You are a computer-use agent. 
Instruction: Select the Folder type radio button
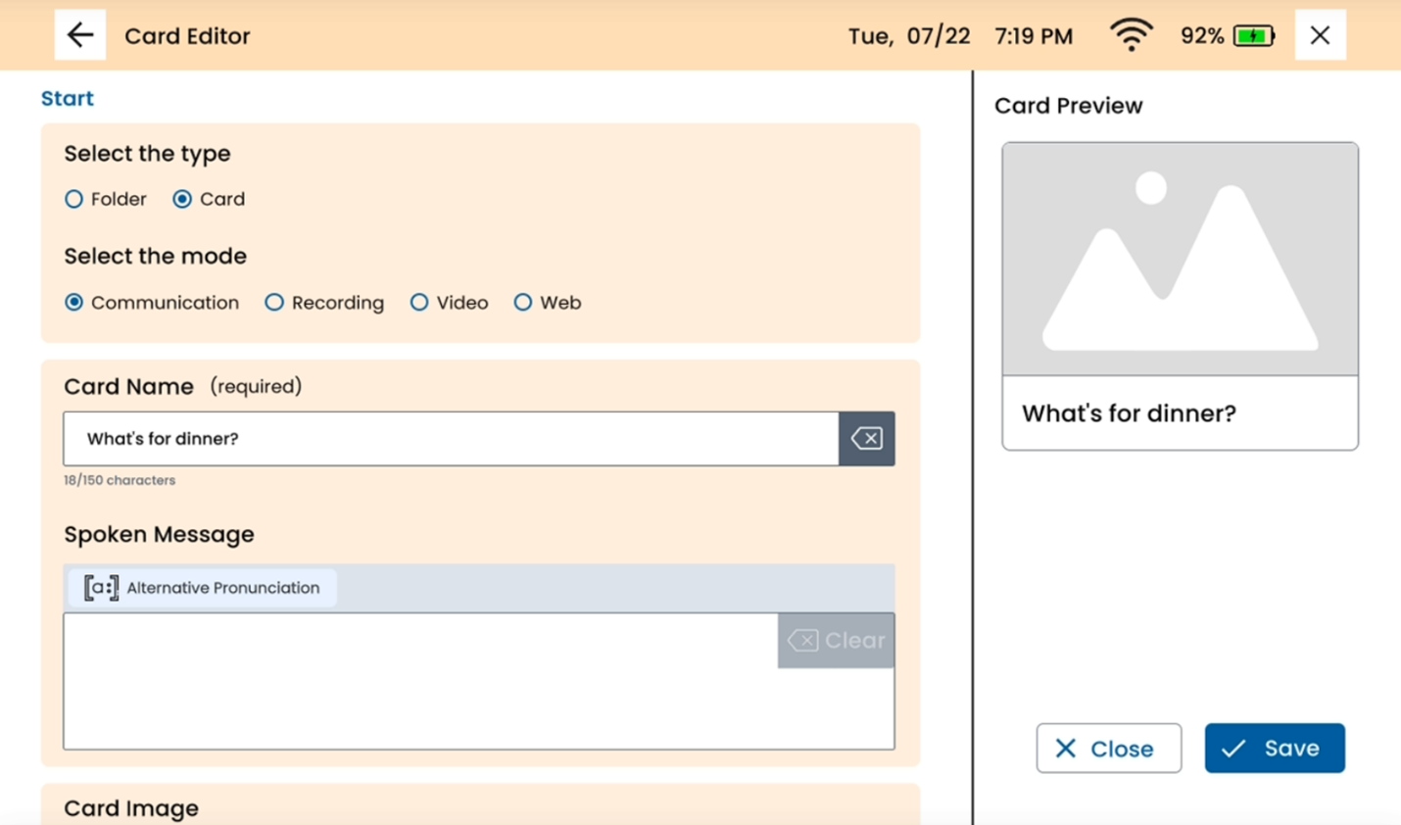pos(74,199)
